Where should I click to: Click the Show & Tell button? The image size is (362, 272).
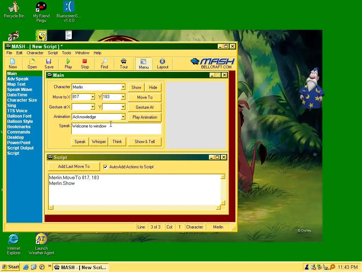point(145,142)
